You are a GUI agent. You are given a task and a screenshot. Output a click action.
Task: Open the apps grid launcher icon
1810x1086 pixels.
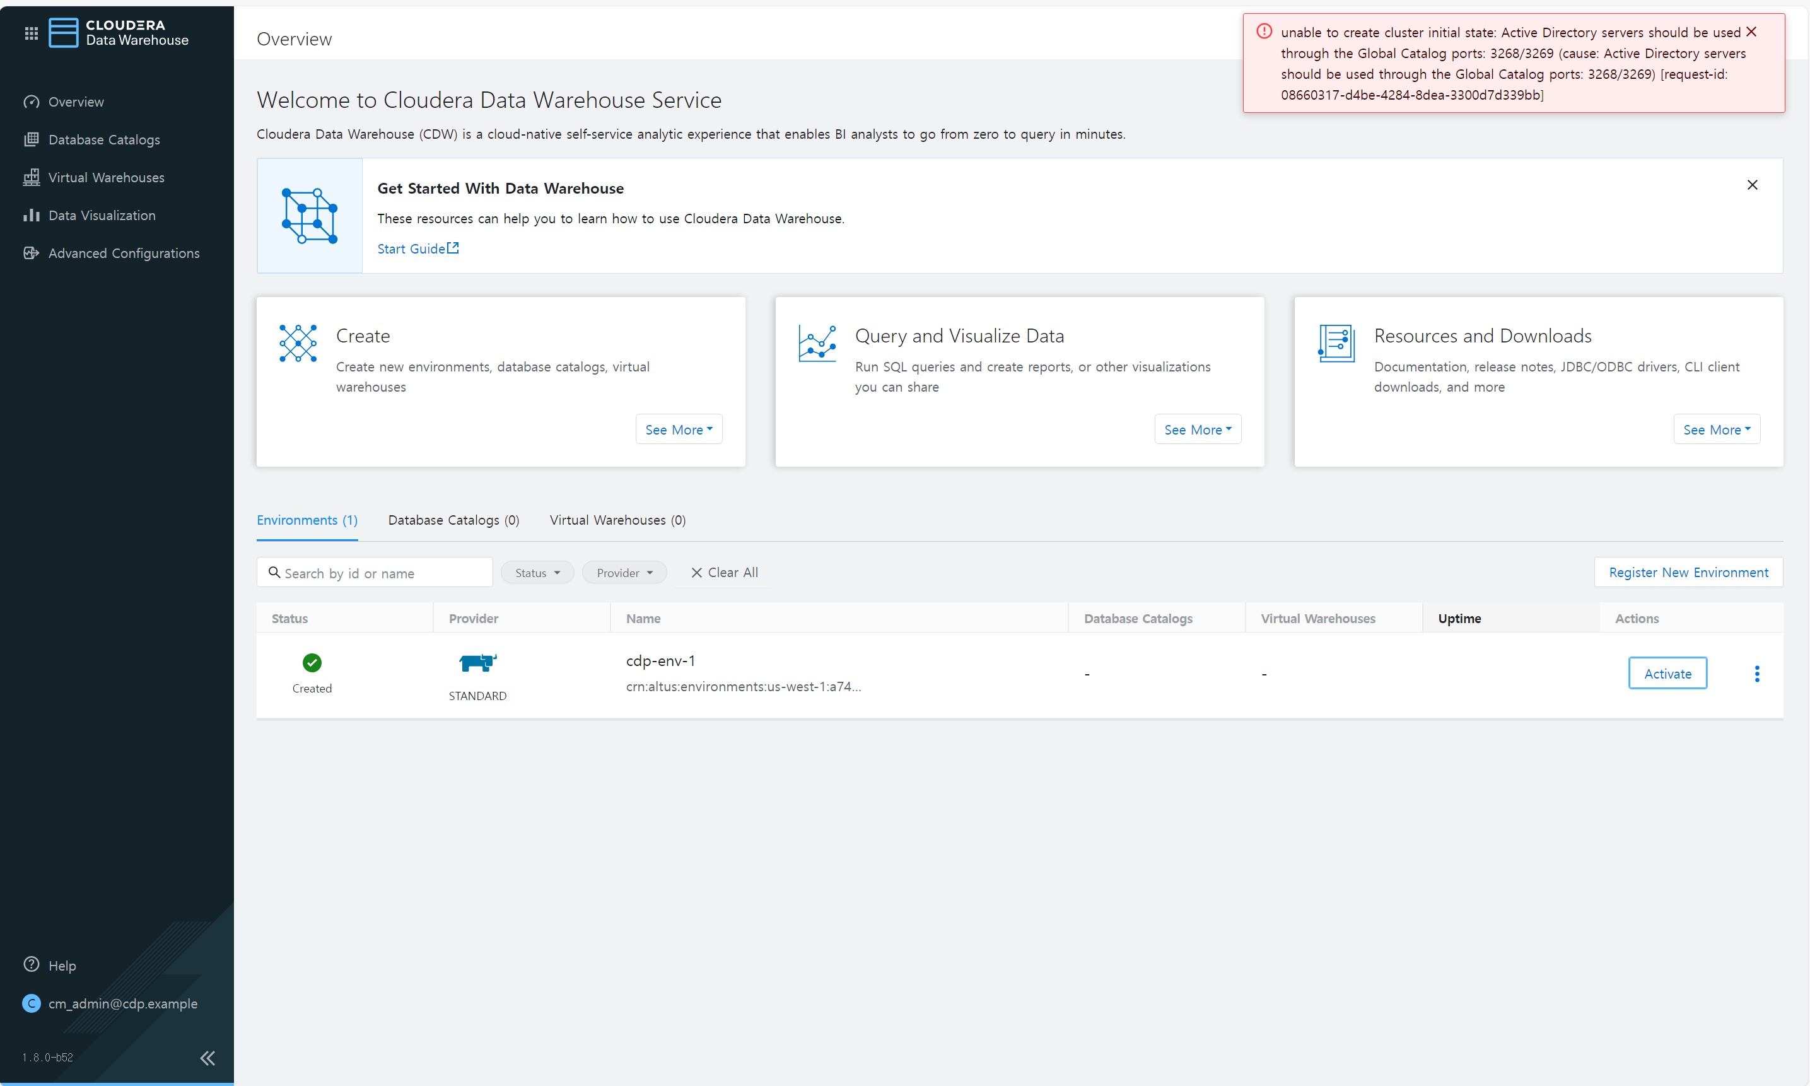tap(31, 33)
